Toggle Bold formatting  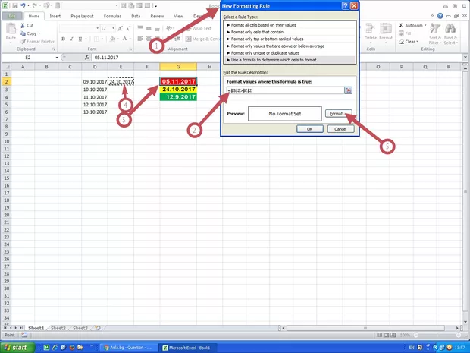pyautogui.click(x=63, y=39)
